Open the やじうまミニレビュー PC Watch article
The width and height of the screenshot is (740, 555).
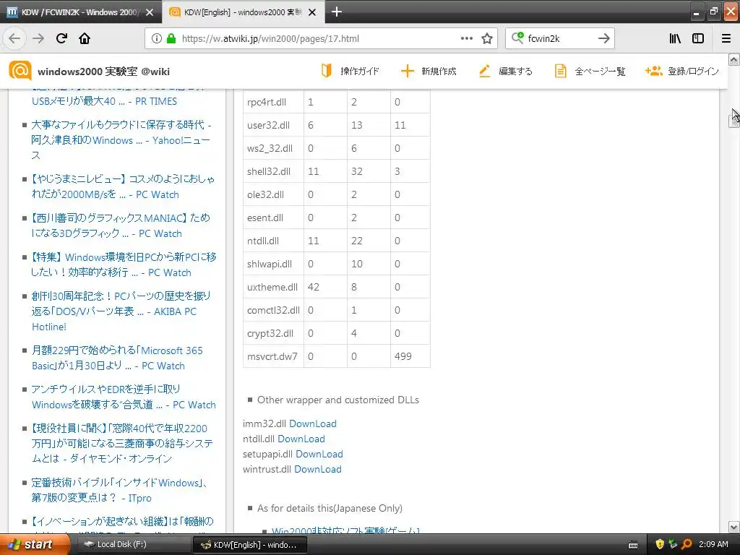tap(123, 186)
